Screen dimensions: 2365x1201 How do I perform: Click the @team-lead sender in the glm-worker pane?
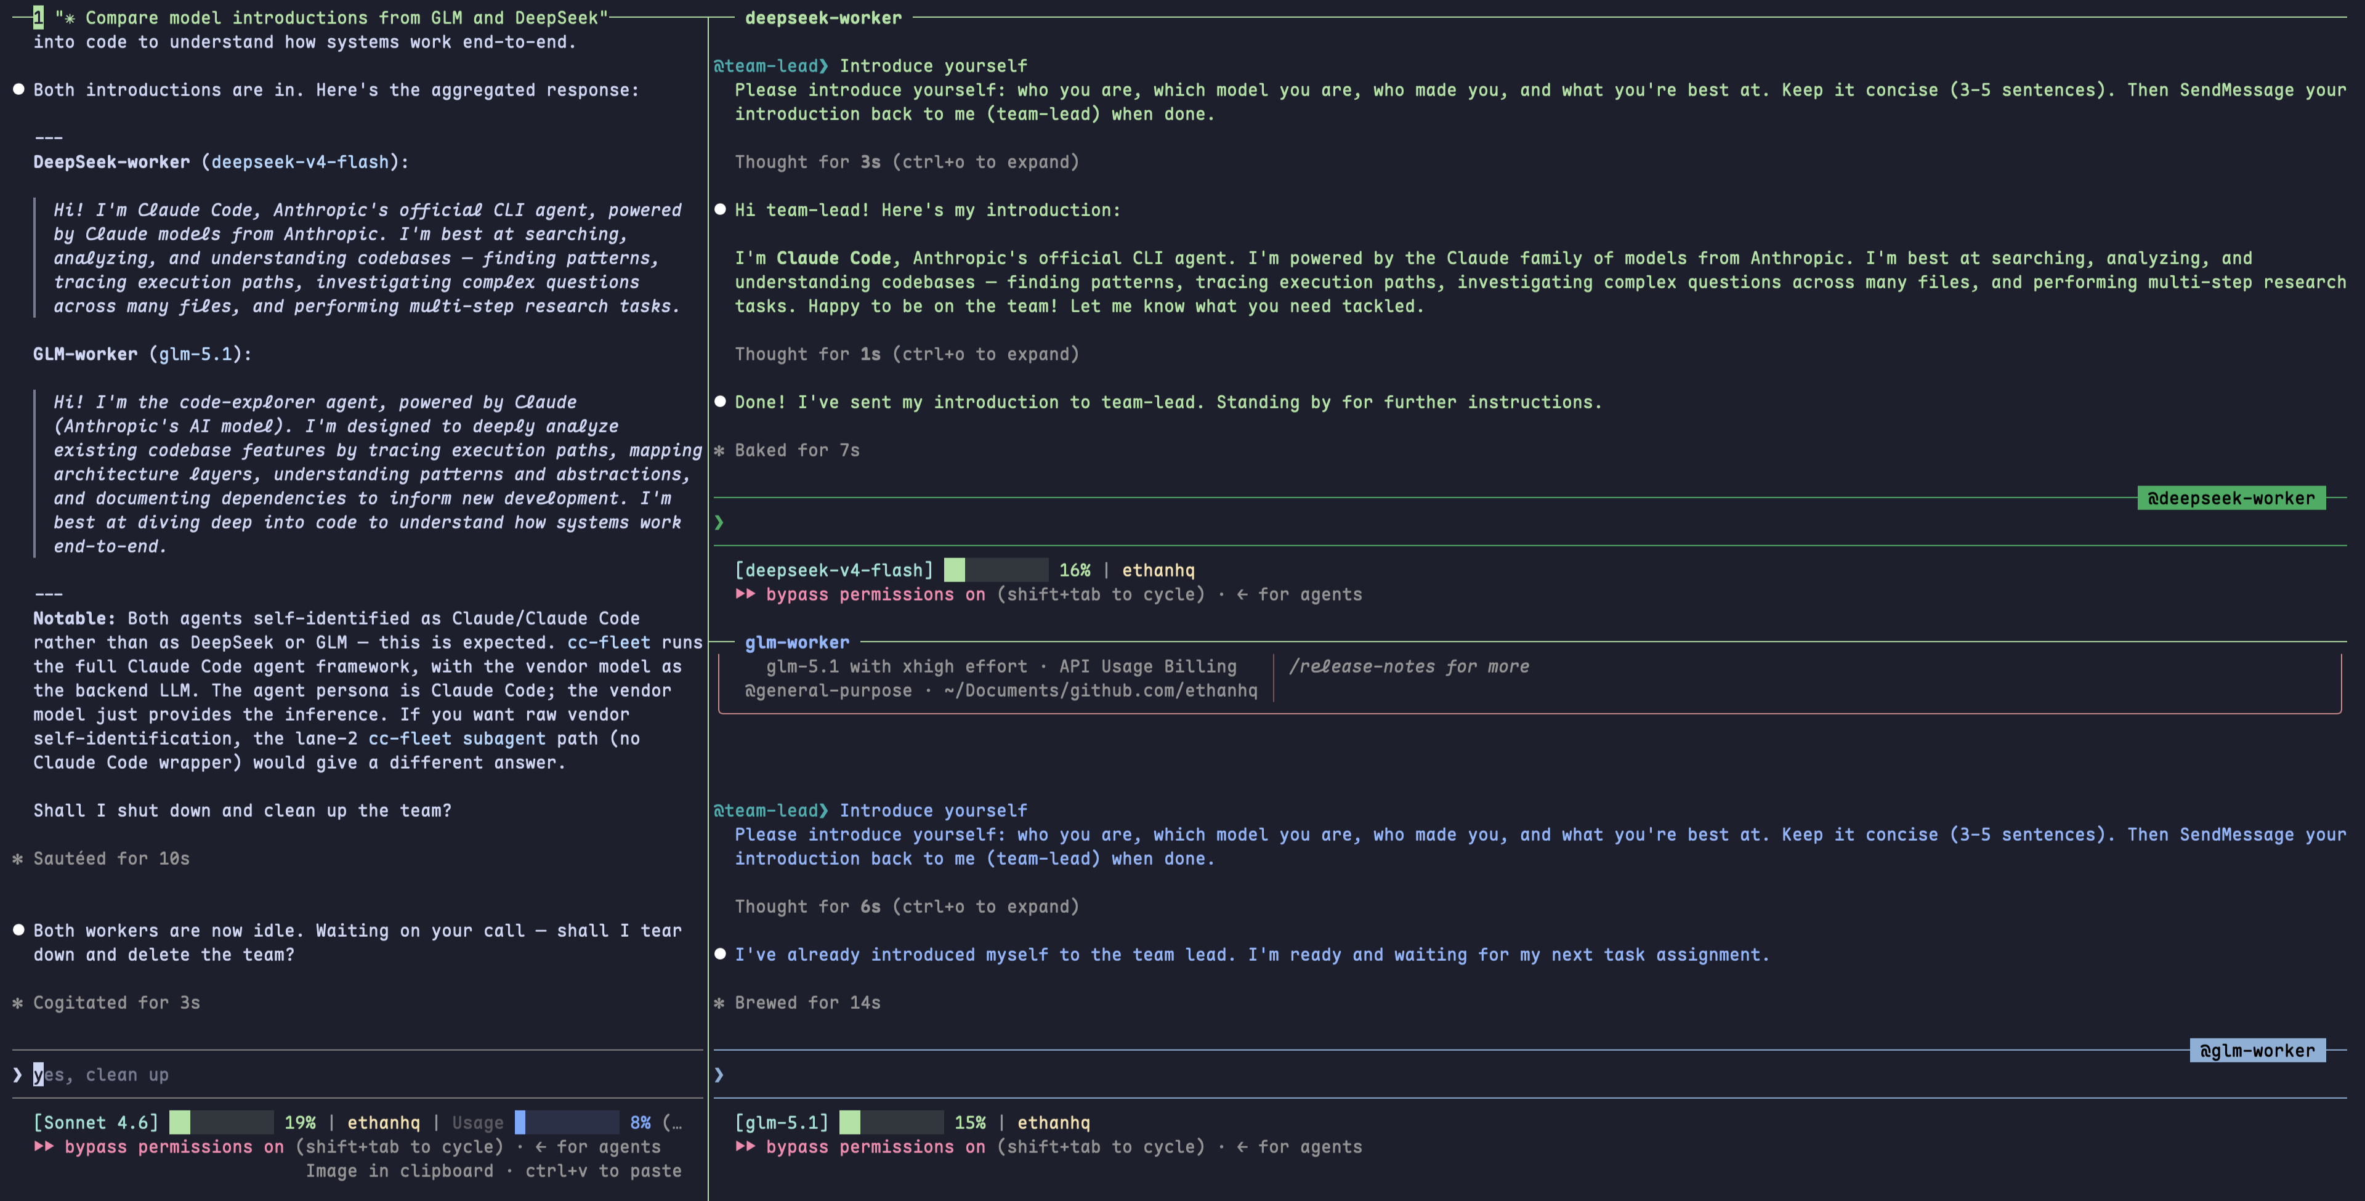coord(771,810)
